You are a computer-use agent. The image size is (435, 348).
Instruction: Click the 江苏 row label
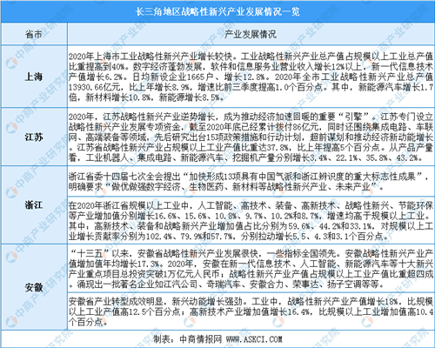click(x=34, y=137)
